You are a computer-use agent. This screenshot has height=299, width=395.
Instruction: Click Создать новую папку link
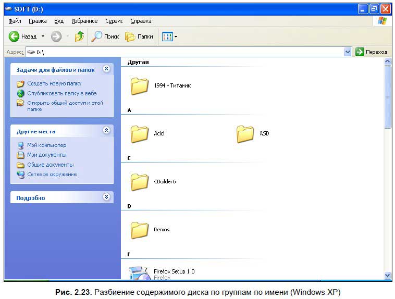tap(54, 84)
